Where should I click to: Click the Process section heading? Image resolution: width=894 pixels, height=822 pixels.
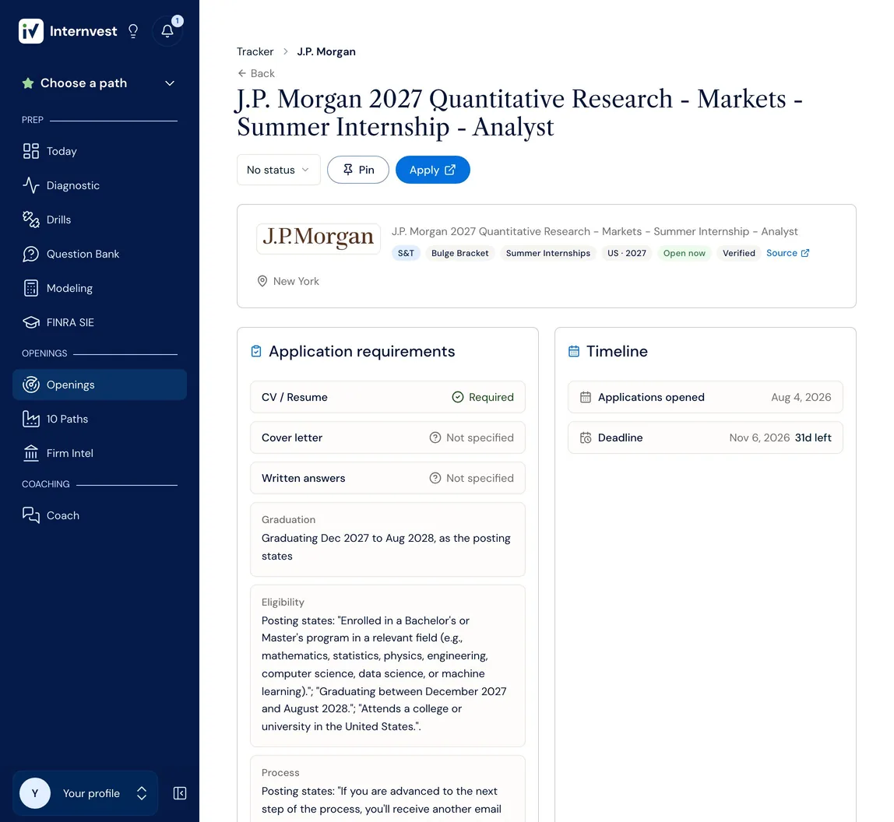point(280,772)
